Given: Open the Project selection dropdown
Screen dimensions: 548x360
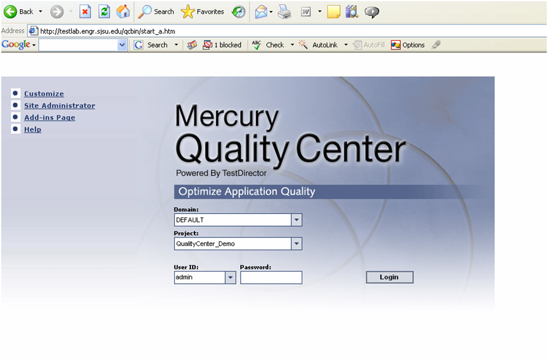Looking at the screenshot, I should pyautogui.click(x=297, y=244).
